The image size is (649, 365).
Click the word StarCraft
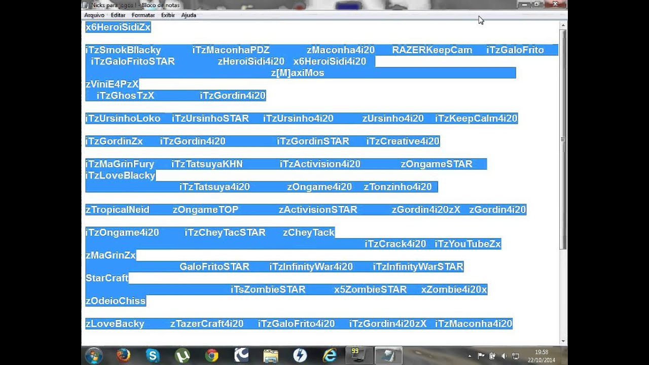[107, 278]
